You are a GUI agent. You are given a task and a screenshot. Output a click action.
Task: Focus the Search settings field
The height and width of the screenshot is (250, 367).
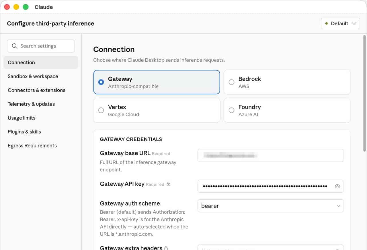[41, 46]
